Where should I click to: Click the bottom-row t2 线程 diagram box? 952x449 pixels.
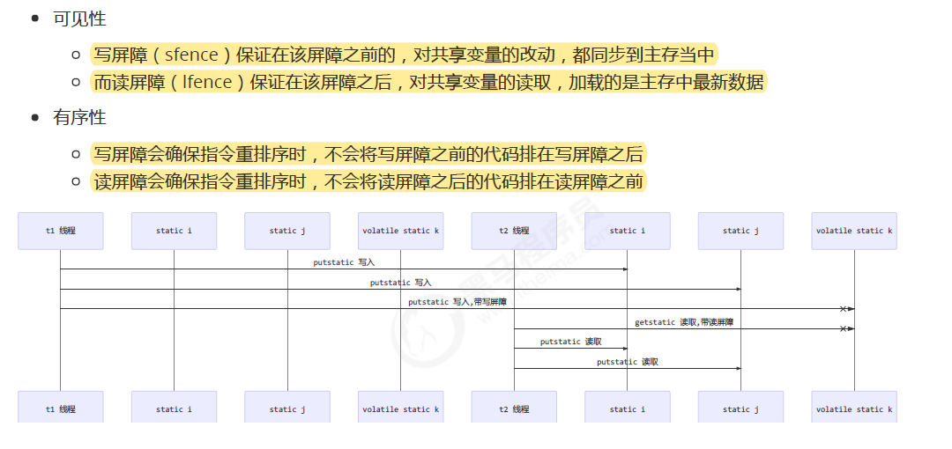click(514, 408)
